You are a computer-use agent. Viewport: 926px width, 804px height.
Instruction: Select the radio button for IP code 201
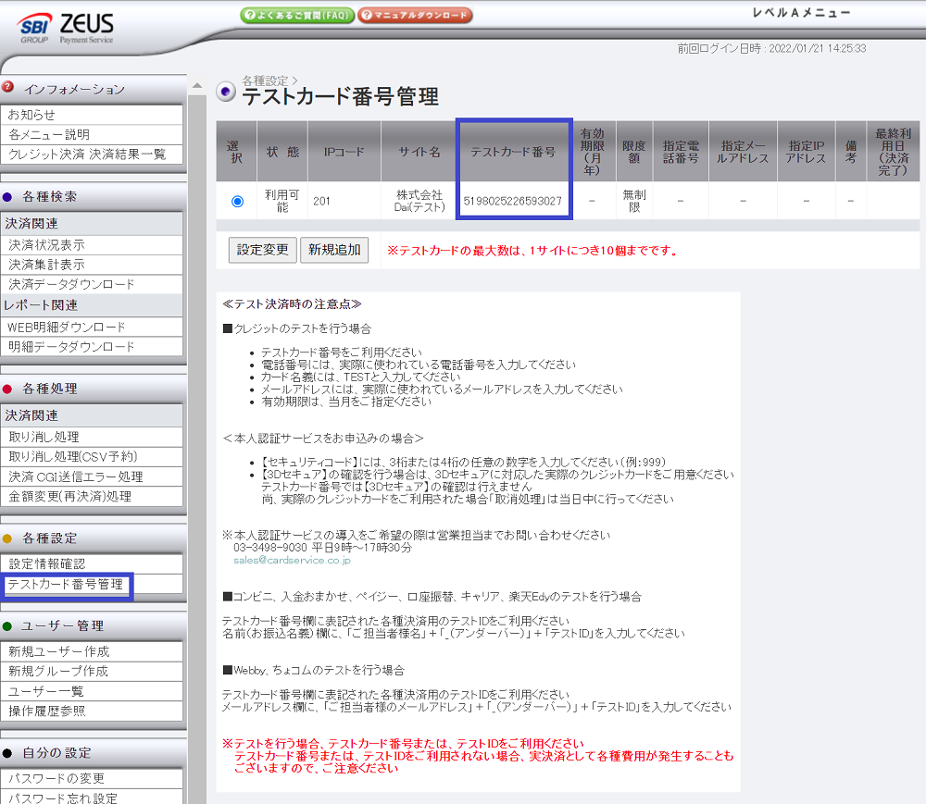(x=237, y=201)
